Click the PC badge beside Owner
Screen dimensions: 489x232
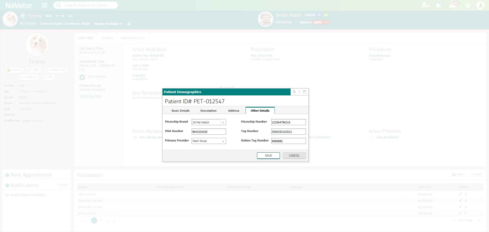coord(319,15)
